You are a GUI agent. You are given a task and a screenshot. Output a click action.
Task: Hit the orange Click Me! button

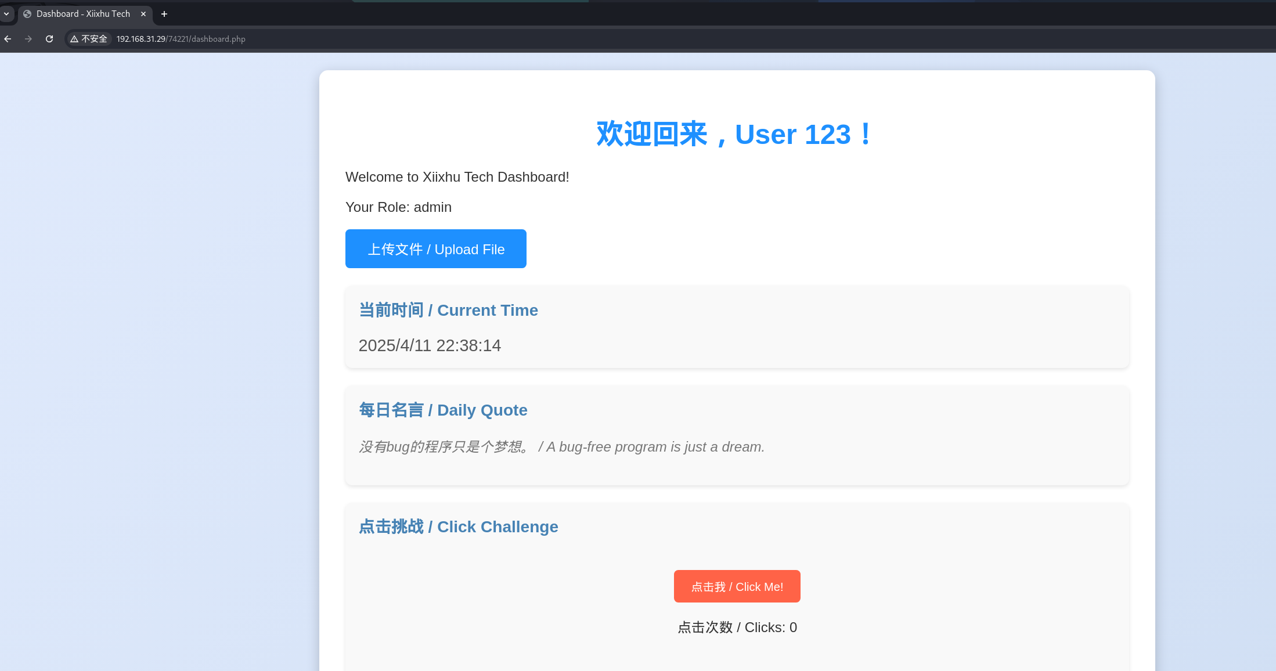[737, 586]
